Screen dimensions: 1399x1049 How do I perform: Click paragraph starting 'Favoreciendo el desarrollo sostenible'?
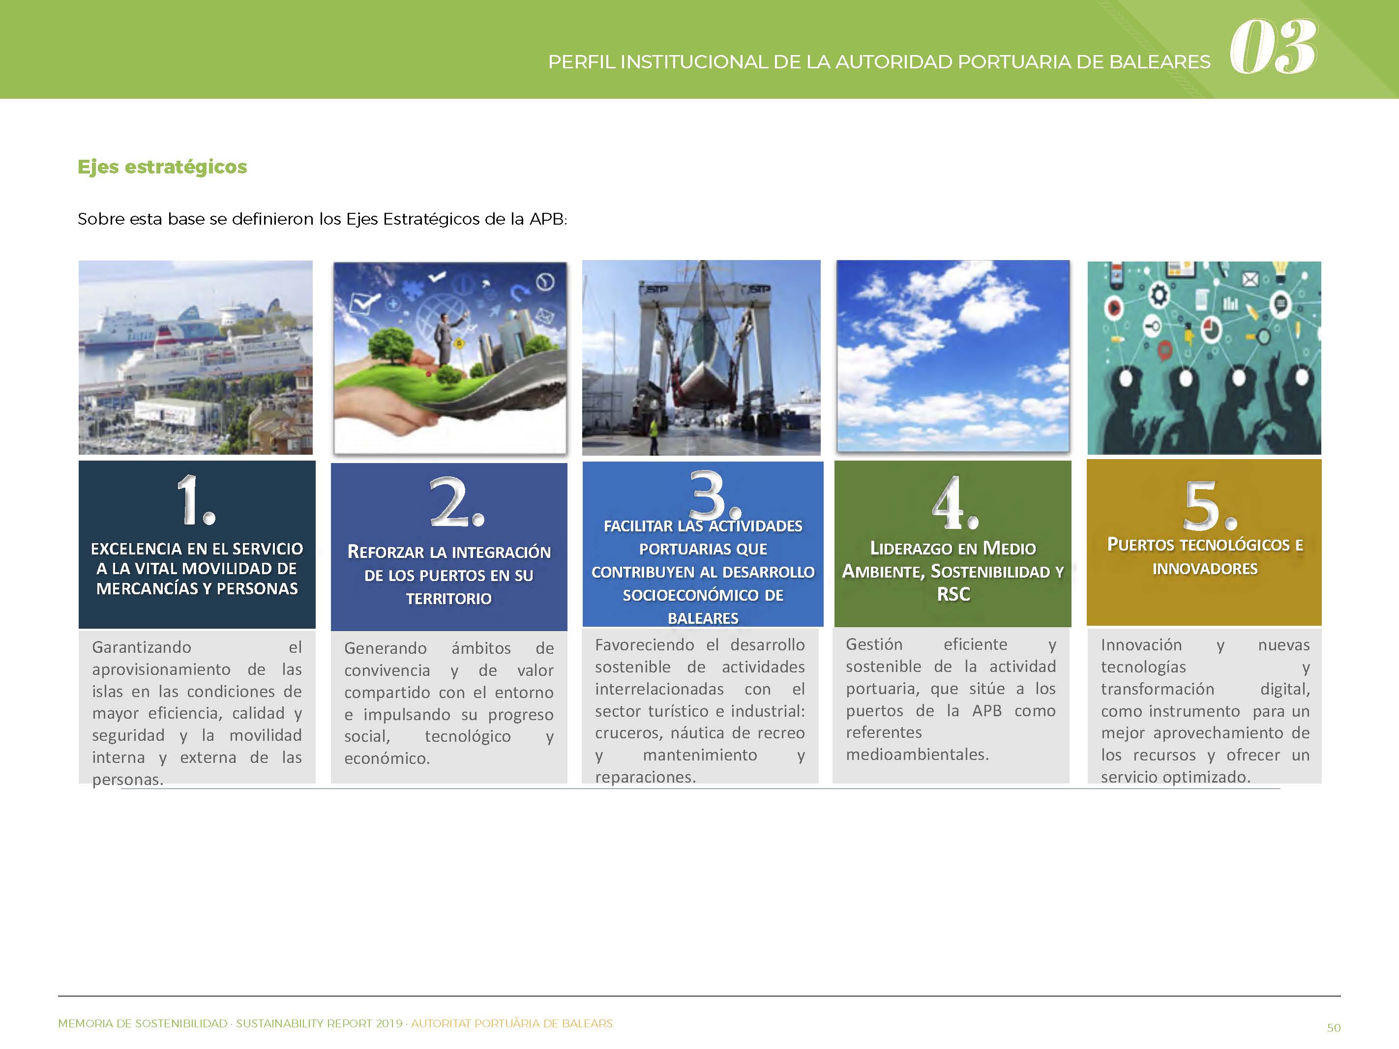point(699,711)
